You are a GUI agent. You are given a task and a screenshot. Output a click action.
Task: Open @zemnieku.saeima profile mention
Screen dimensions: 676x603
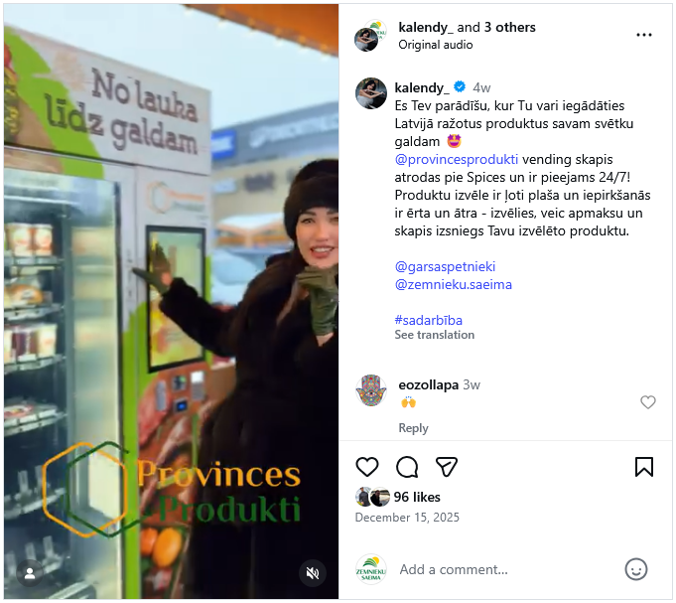tap(453, 285)
